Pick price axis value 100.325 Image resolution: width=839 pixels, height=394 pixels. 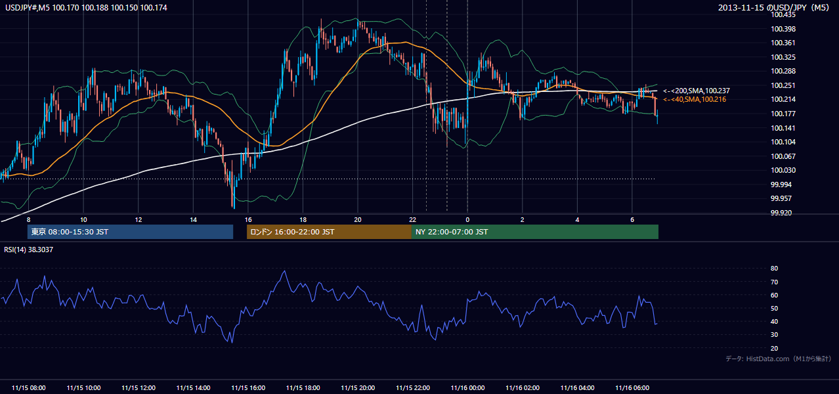coord(784,57)
